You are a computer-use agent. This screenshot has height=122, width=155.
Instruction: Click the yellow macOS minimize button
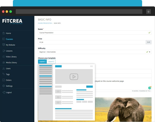pos(7,12)
